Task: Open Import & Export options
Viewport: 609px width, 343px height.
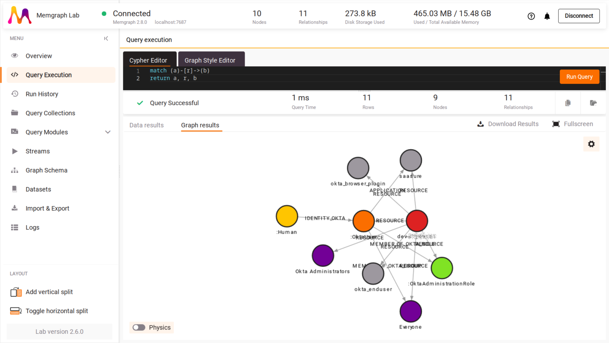Action: [x=47, y=208]
